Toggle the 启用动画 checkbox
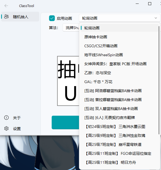 [52, 18]
